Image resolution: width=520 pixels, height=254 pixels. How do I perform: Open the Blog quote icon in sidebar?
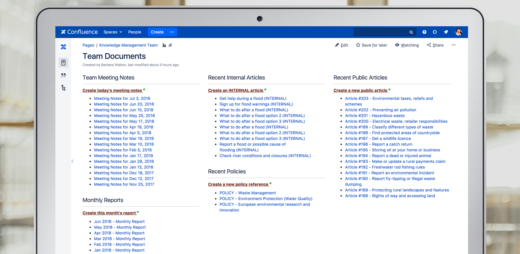[x=63, y=75]
